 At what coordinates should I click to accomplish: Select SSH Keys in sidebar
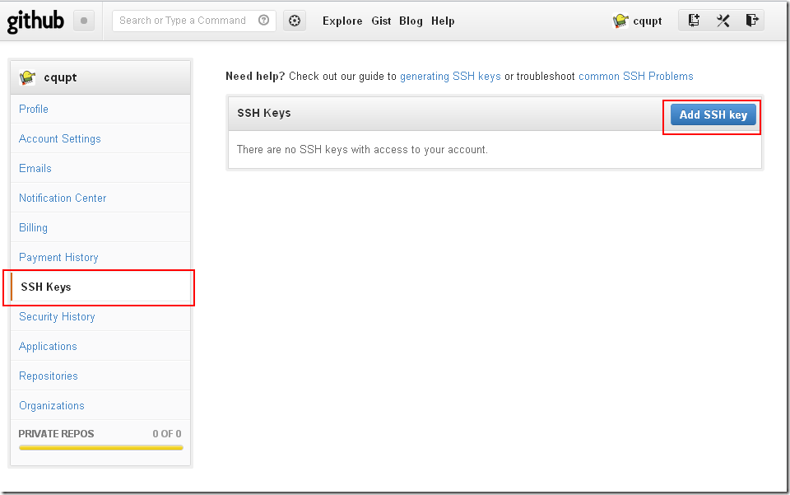[x=100, y=287]
